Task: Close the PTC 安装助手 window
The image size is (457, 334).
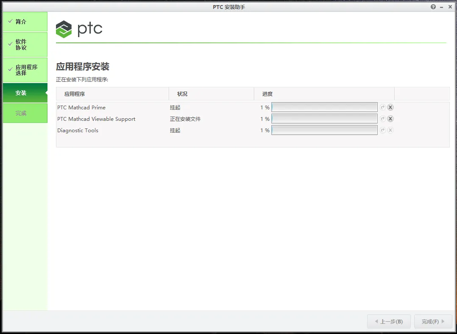Action: (450, 7)
